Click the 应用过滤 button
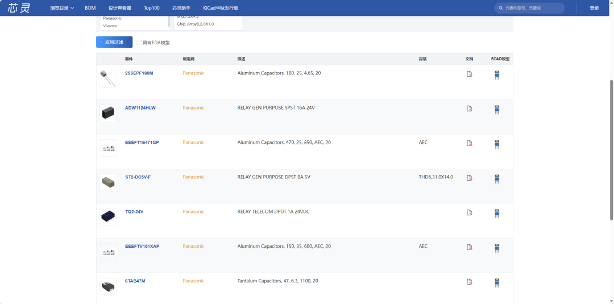 pos(114,42)
